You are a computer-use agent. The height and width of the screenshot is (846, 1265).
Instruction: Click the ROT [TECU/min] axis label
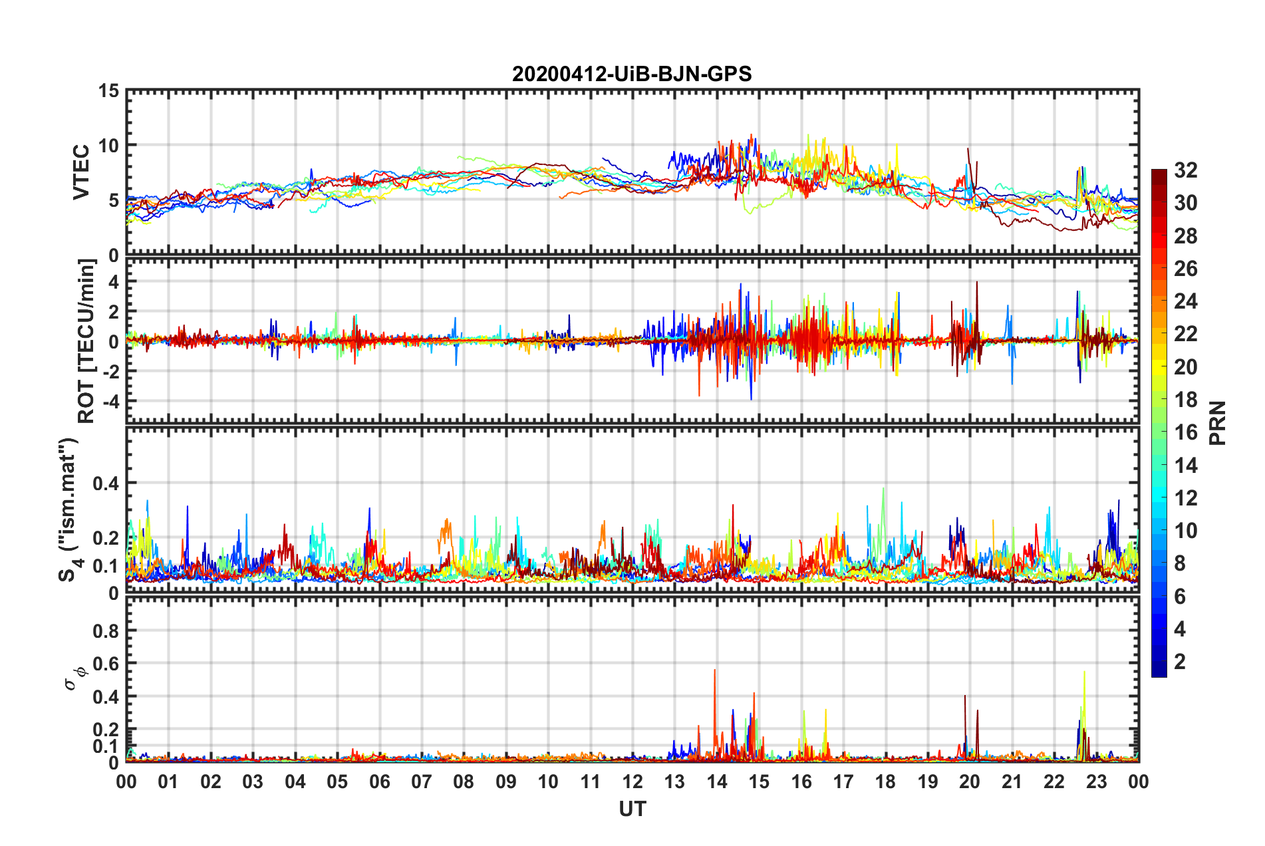tap(86, 341)
